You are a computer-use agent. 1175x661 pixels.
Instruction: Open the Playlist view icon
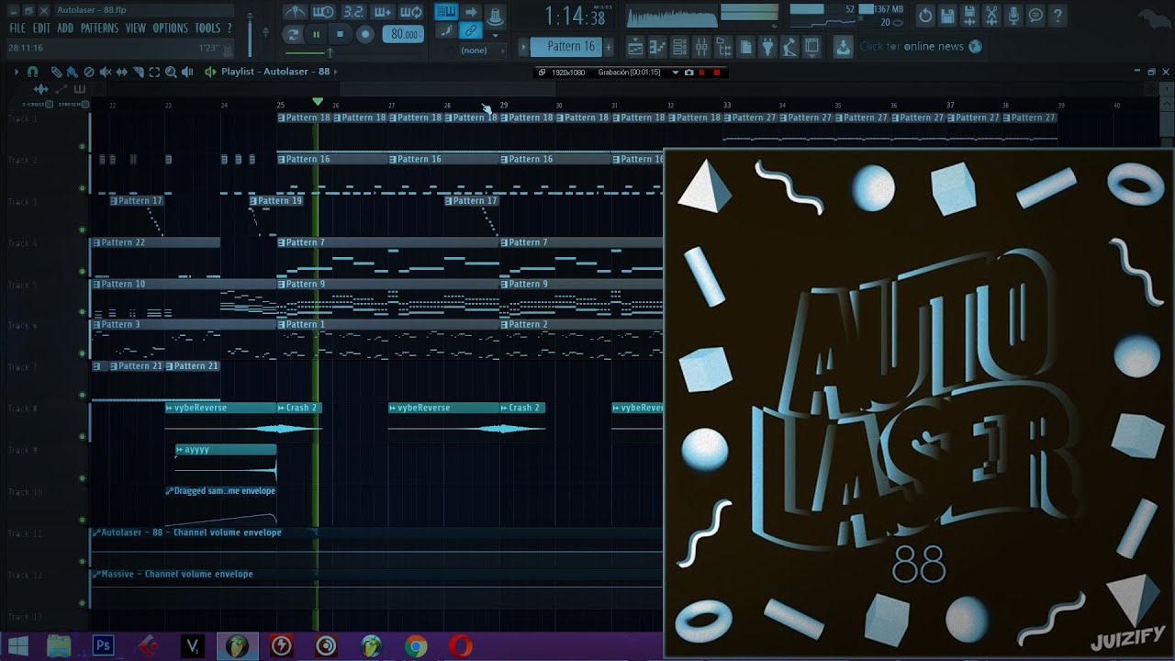(x=635, y=46)
